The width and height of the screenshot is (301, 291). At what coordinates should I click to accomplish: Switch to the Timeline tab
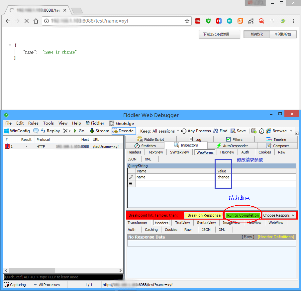click(276, 140)
